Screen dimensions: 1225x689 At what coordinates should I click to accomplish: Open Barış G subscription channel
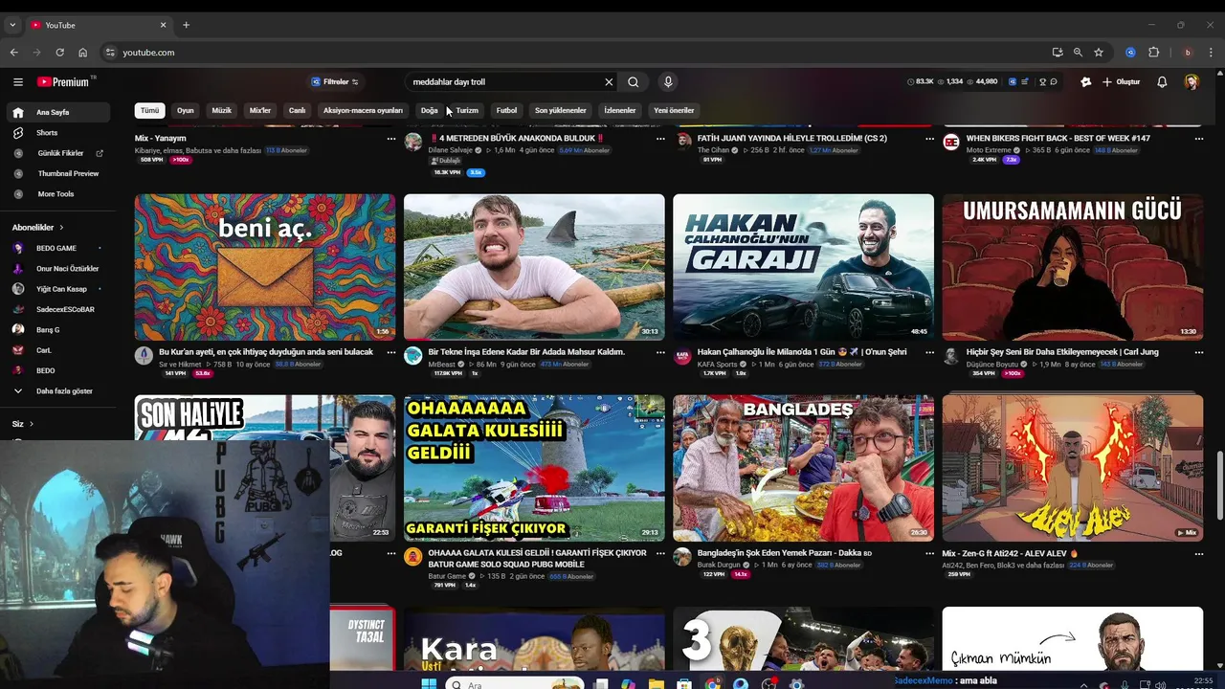pyautogui.click(x=59, y=330)
